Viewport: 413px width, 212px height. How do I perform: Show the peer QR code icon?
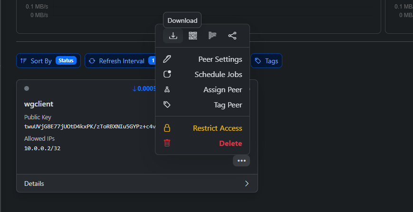(x=193, y=36)
